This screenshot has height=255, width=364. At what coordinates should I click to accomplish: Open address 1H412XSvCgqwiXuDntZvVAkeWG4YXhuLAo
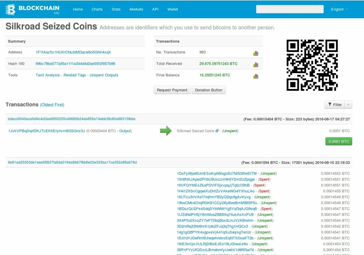pos(216,191)
